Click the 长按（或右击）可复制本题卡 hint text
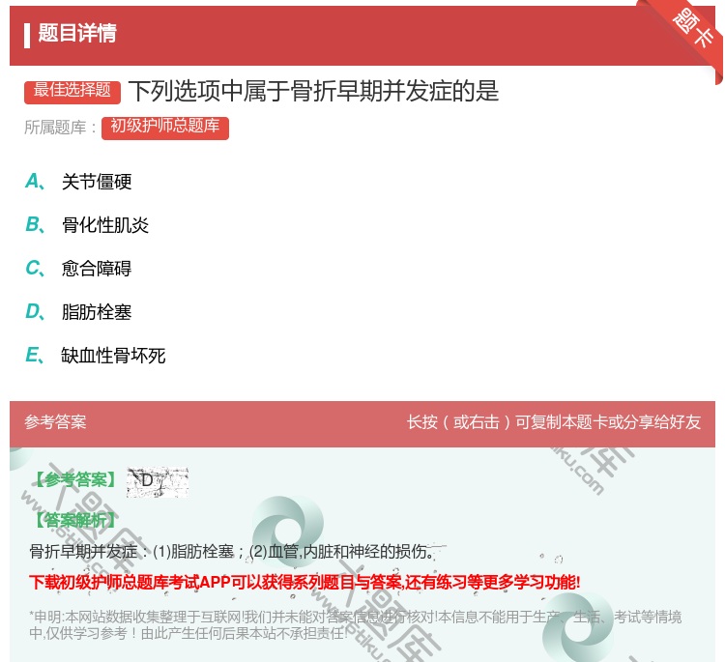 [x=554, y=421]
